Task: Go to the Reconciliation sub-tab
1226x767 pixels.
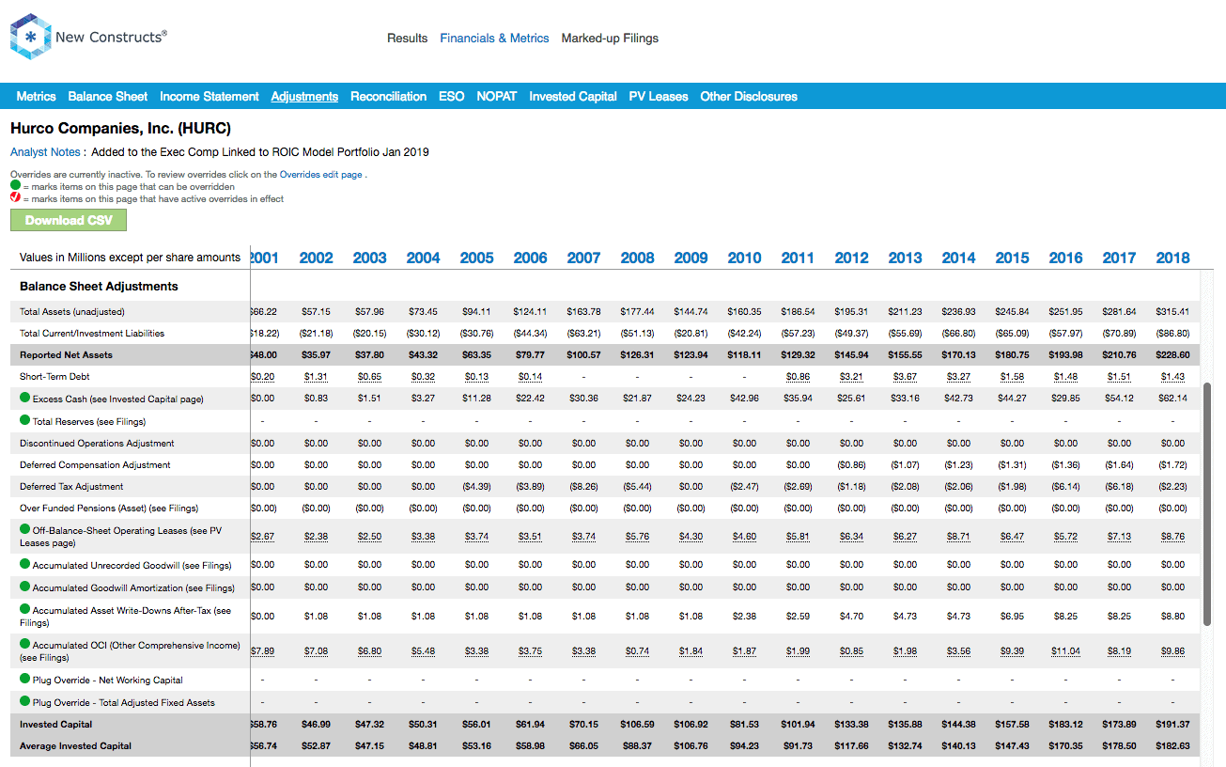Action: (x=389, y=97)
